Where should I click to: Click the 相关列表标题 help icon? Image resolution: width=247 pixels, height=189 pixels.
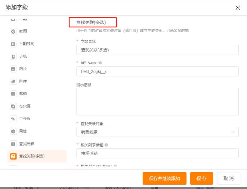107,145
